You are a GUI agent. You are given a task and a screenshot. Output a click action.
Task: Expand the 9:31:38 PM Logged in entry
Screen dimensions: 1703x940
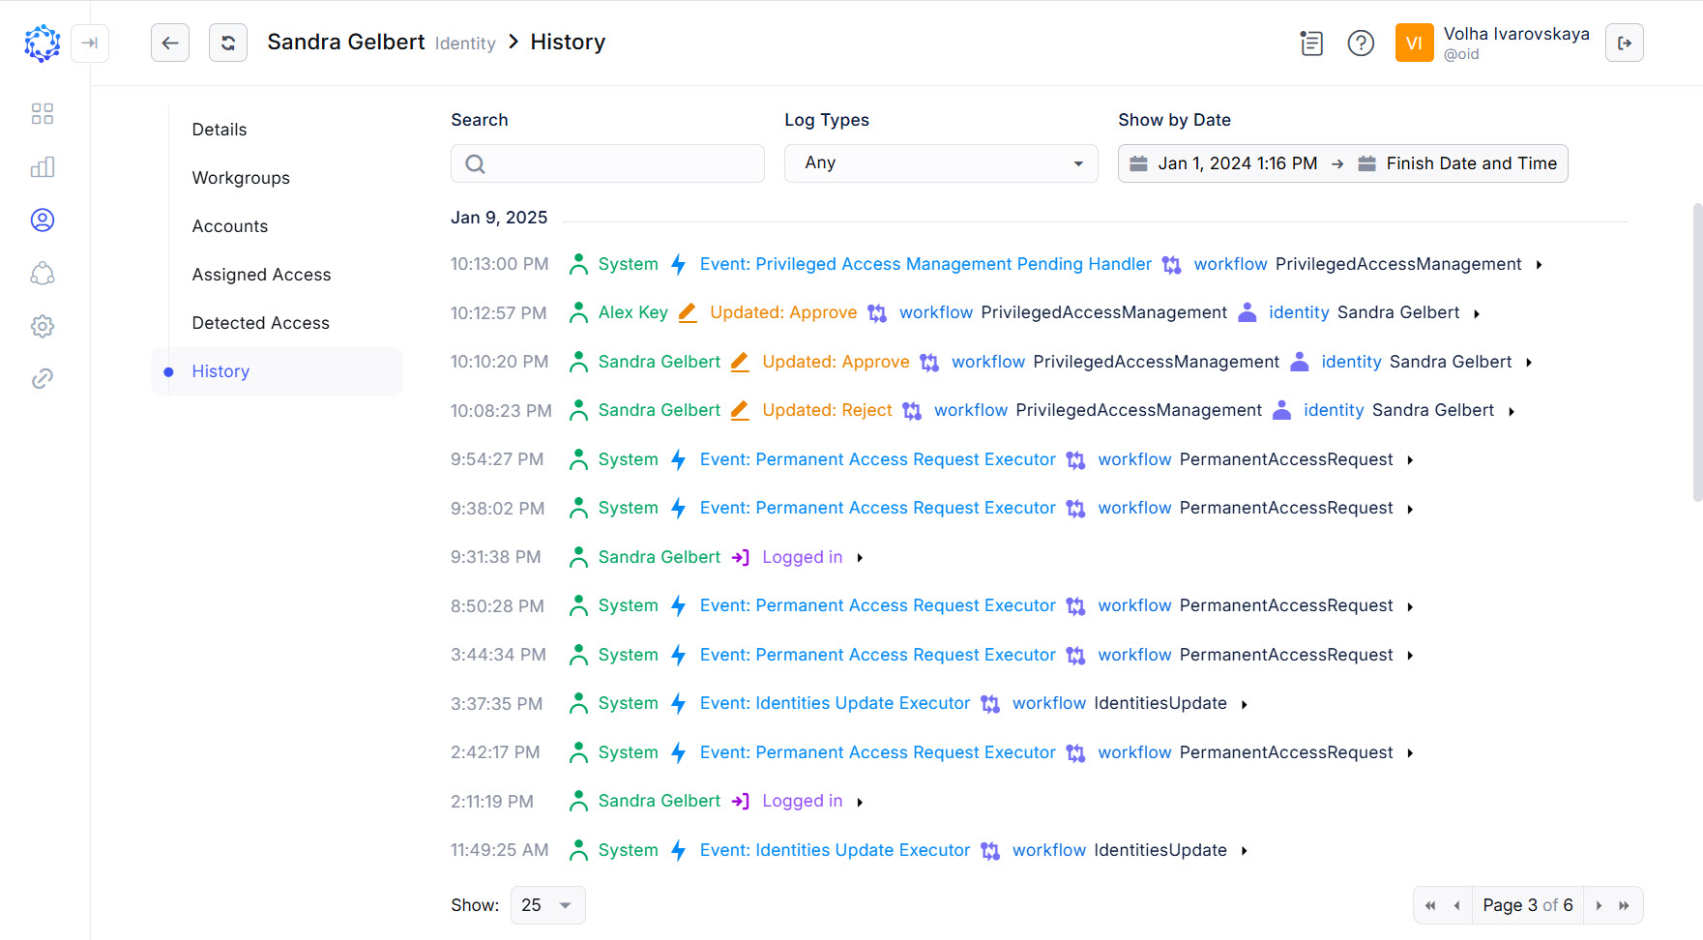point(860,558)
